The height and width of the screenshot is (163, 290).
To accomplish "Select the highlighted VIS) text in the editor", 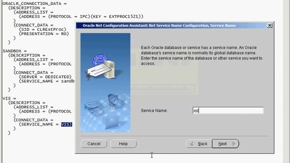I will (x=67, y=124).
